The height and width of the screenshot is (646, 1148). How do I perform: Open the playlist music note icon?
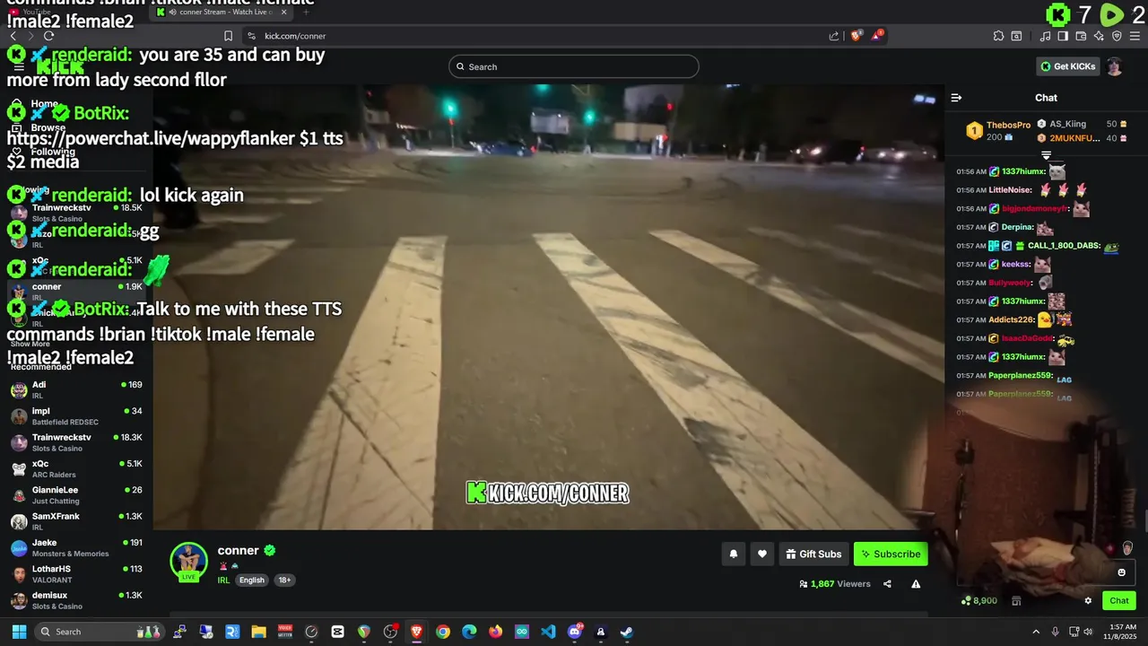(1046, 36)
